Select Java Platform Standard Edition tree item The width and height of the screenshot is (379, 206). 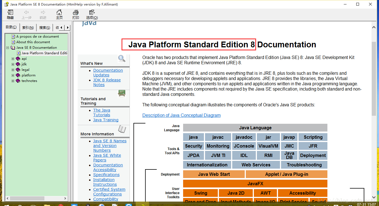tap(44, 53)
